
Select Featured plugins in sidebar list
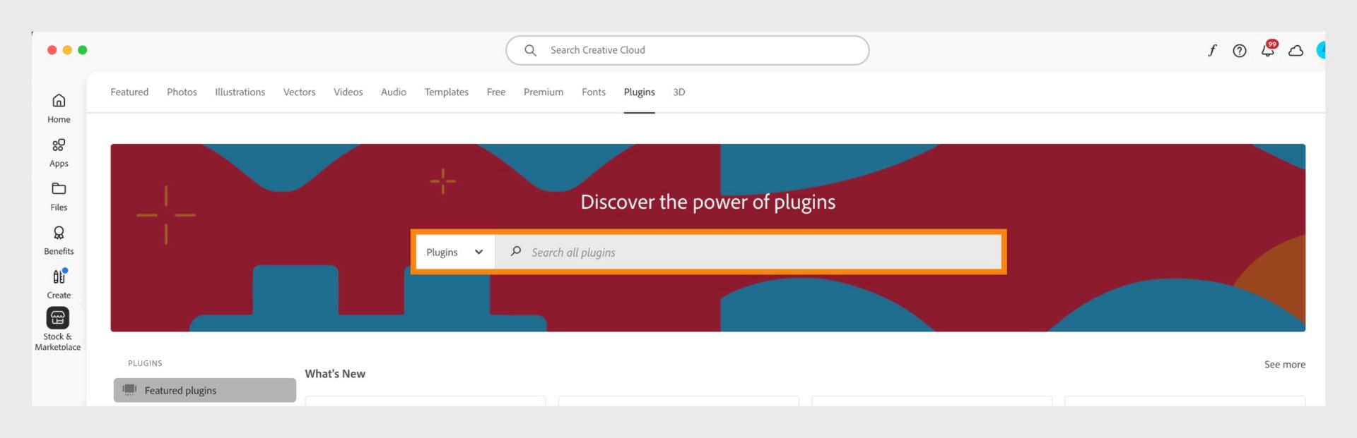[204, 390]
